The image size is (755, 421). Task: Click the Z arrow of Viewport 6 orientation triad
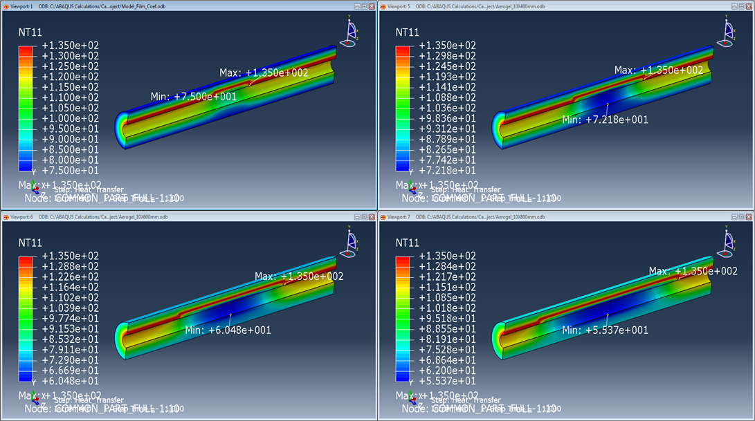37,404
